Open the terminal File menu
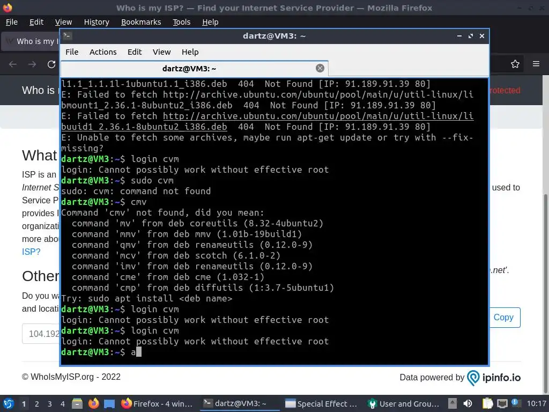 point(72,52)
